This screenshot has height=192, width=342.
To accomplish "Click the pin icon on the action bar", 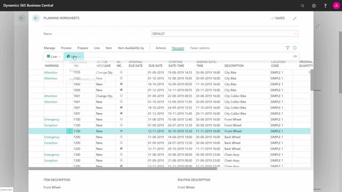I will pos(295,57).
